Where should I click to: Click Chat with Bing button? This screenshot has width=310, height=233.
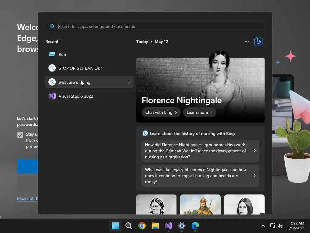point(161,112)
